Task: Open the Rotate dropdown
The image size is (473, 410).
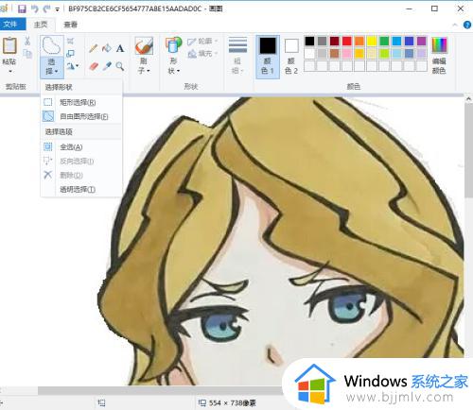Action: point(73,66)
